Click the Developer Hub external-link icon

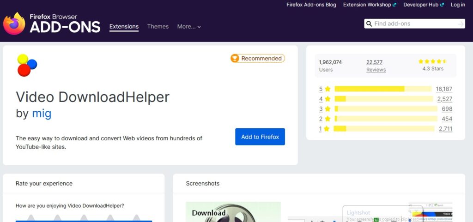click(x=442, y=5)
